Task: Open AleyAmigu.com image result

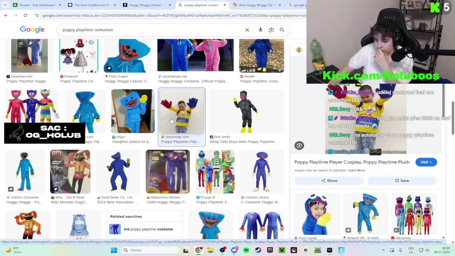Action: coord(182,117)
